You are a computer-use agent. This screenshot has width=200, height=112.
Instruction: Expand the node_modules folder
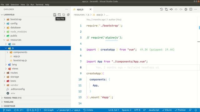pyautogui.click(x=35, y=32)
